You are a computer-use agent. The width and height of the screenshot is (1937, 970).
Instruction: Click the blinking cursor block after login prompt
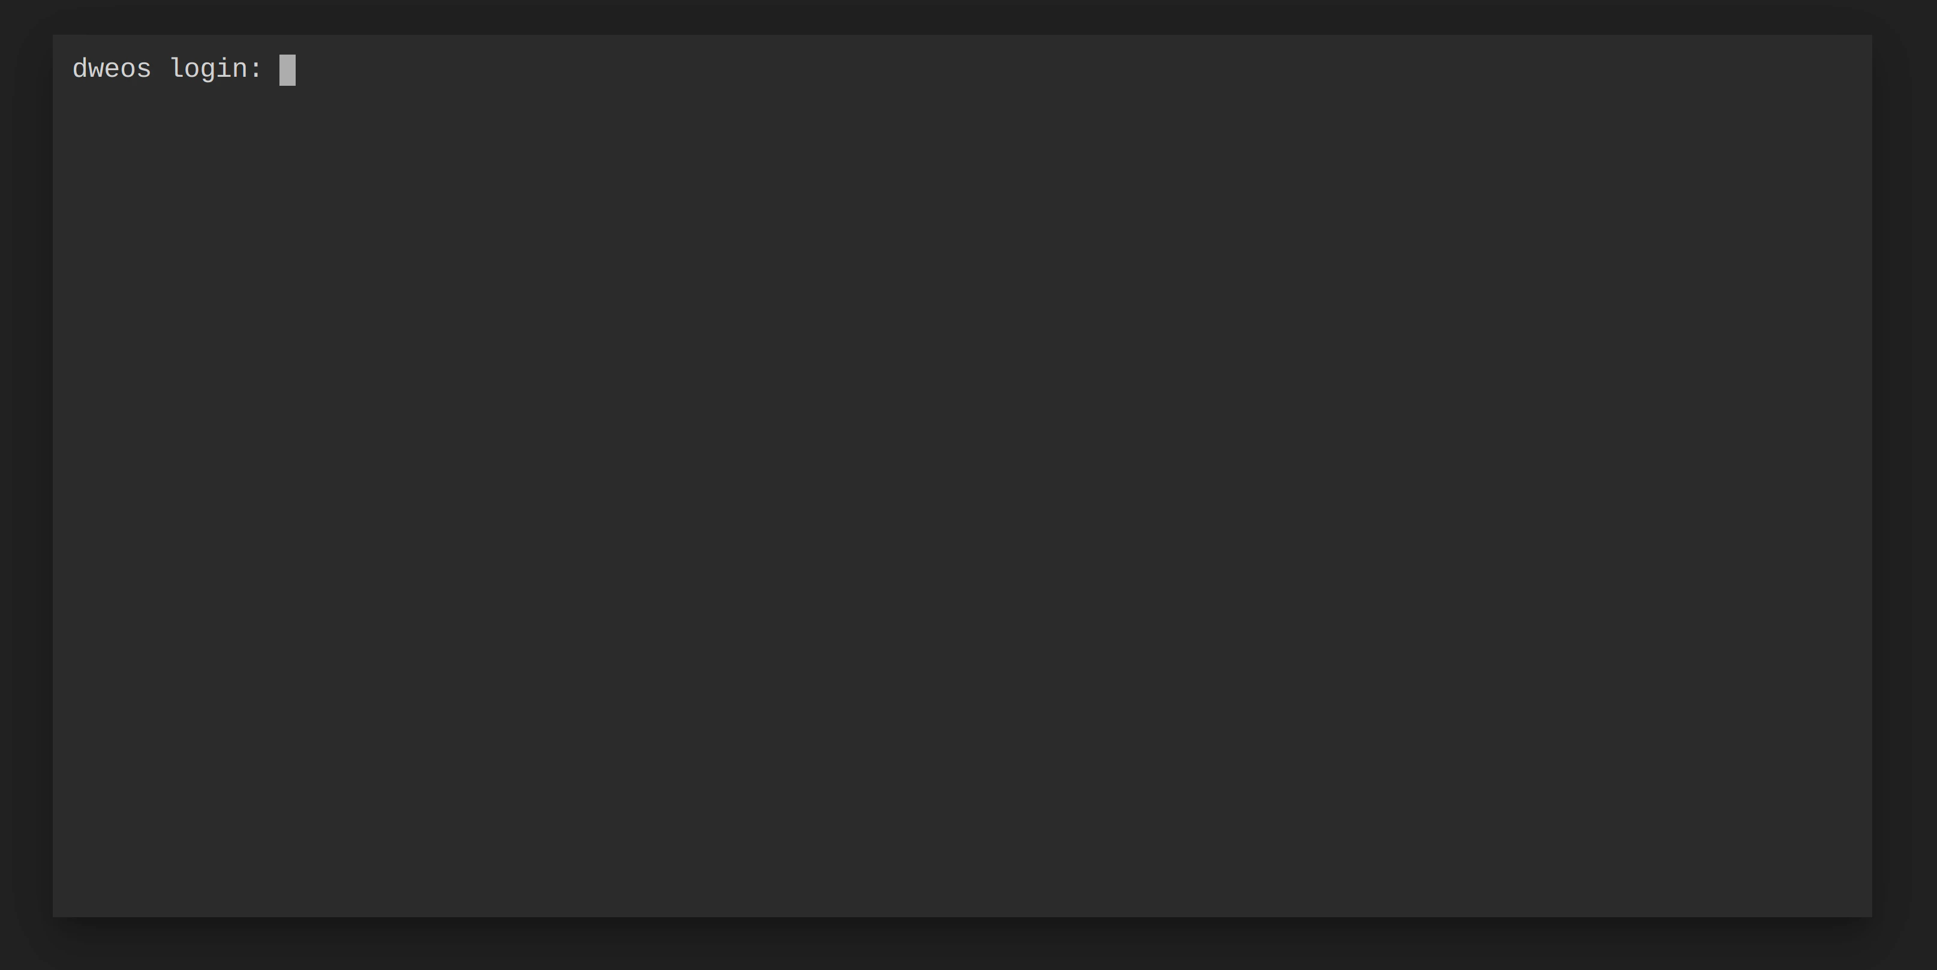[287, 70]
